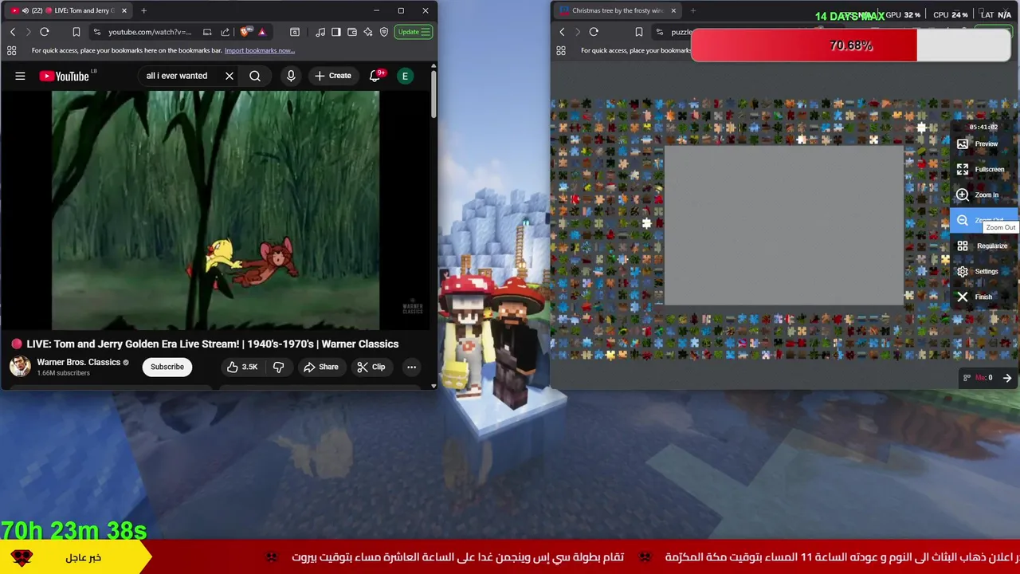Open puzzle Preview image
Viewport: 1020px width, 574px height.
point(984,143)
